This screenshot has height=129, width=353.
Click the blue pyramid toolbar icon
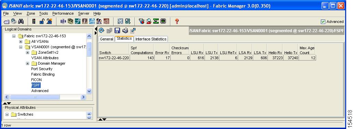(x=92, y=22)
